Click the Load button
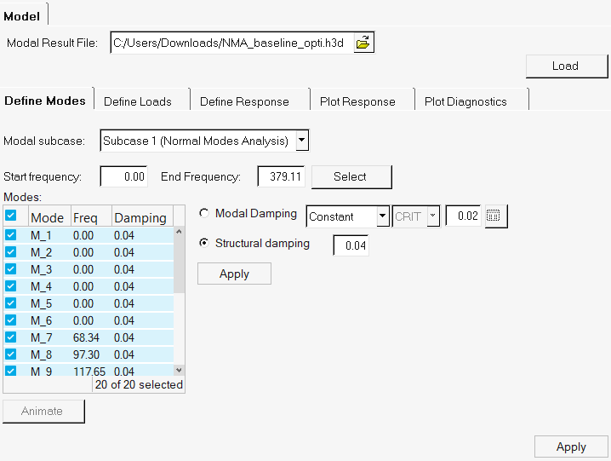Image resolution: width=611 pixels, height=461 pixels. [x=565, y=66]
